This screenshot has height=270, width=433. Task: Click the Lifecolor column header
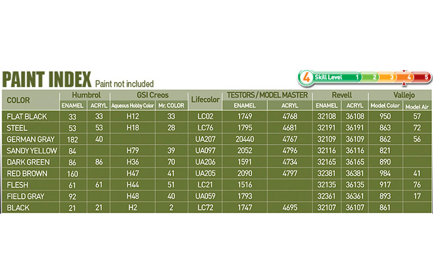(205, 100)
